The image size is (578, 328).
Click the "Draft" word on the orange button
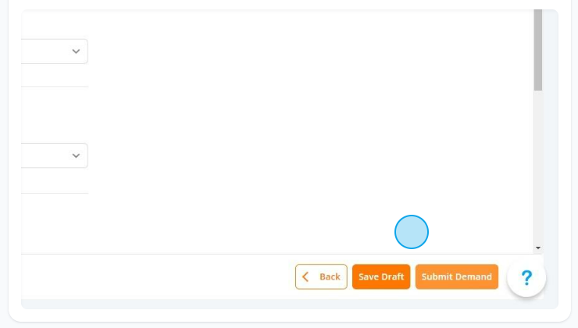click(x=393, y=276)
